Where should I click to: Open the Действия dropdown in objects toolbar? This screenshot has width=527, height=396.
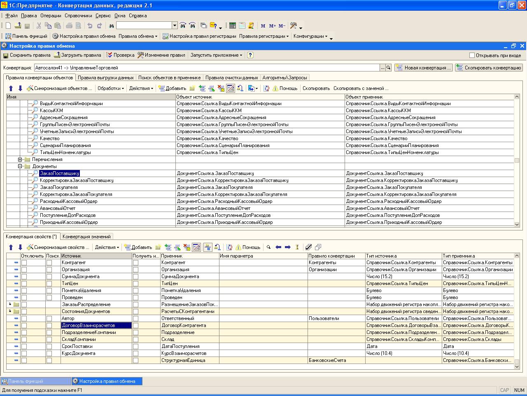141,88
